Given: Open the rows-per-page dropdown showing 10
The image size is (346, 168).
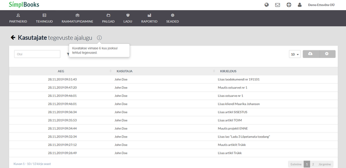Looking at the screenshot, I should coord(295,54).
